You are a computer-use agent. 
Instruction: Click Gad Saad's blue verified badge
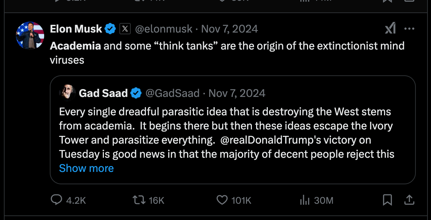click(136, 93)
